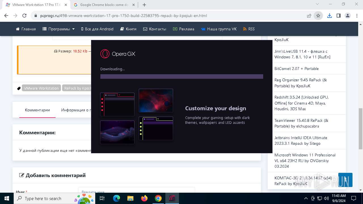Click the red nebula wallpaper thumbnail
Screen dimensions: 363x204
tap(156, 101)
